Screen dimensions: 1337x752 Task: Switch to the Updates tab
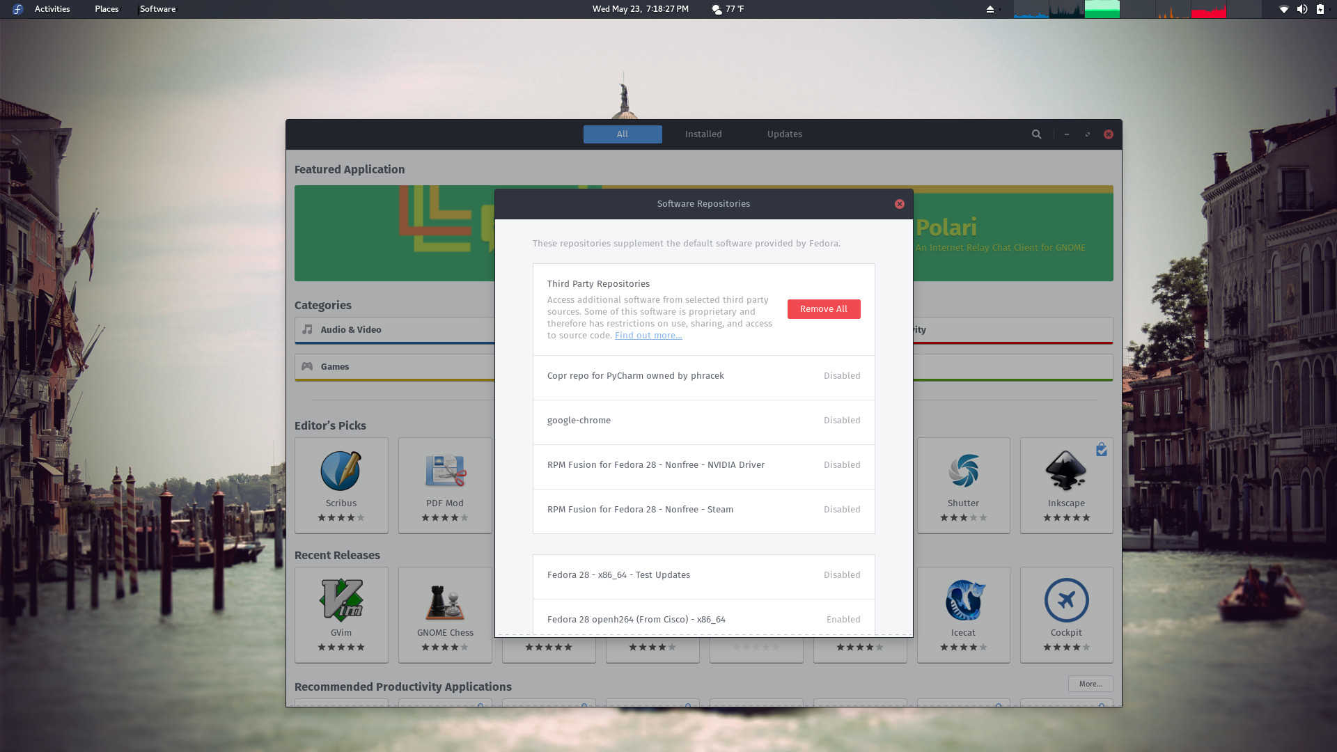tap(785, 134)
